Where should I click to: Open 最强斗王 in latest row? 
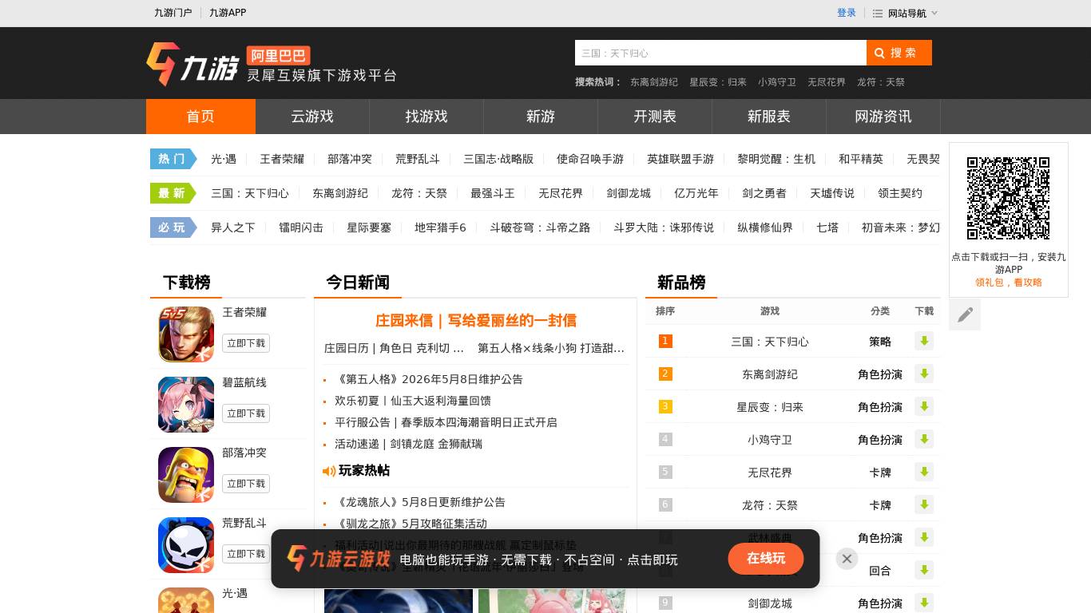(x=493, y=193)
